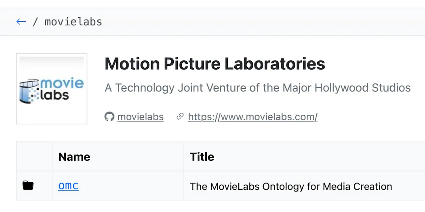Image resolution: width=425 pixels, height=212 pixels.
Task: Click the black folder icon for omc
Action: tap(28, 185)
